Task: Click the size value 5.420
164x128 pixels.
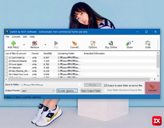Action: (46, 68)
